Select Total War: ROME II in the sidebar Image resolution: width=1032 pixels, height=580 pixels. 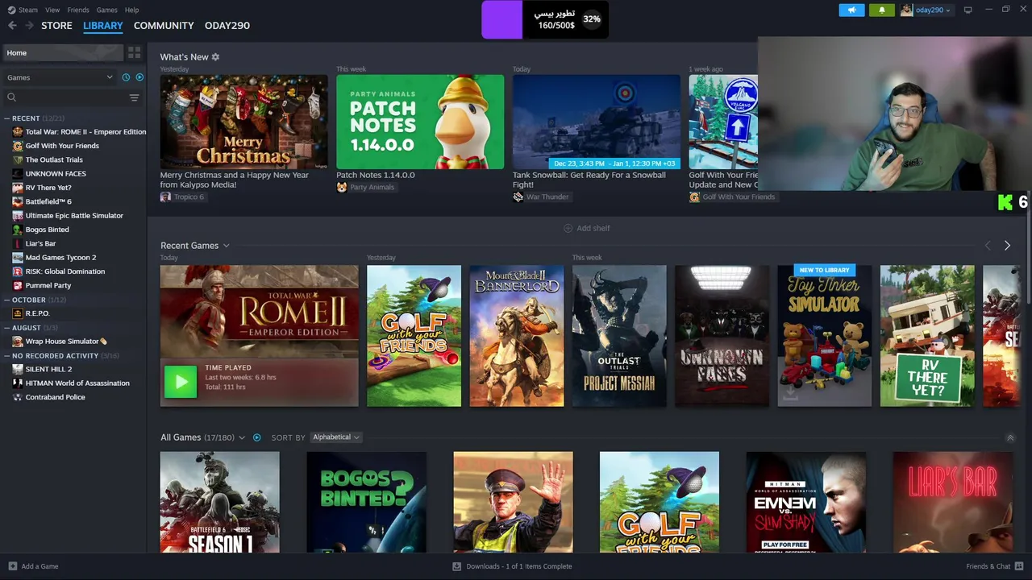[85, 132]
